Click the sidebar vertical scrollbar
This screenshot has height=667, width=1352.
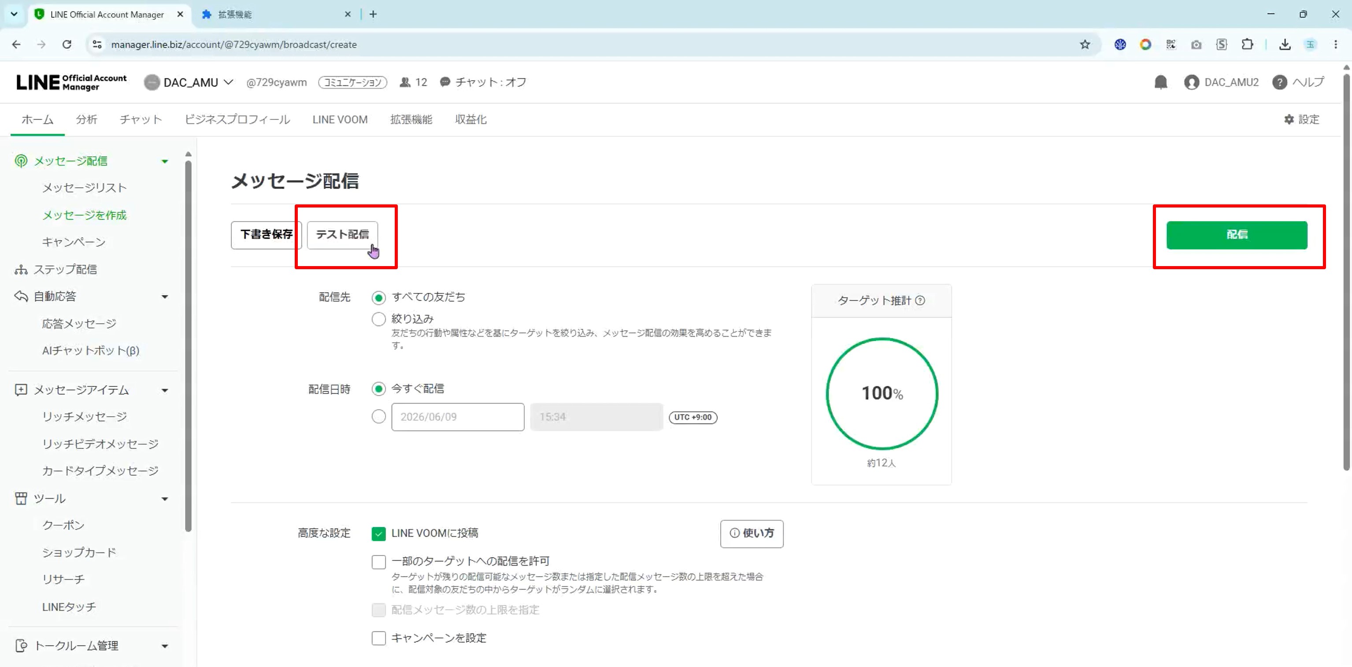[x=189, y=346]
